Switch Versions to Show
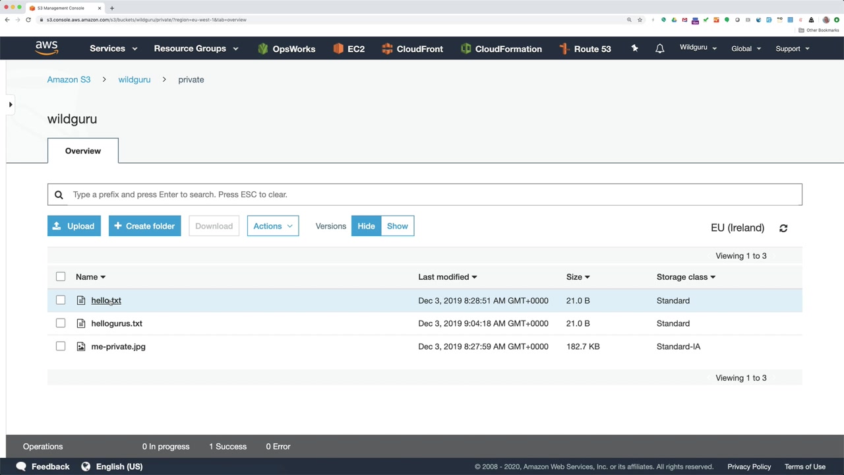Screen dimensions: 844x475 398,226
